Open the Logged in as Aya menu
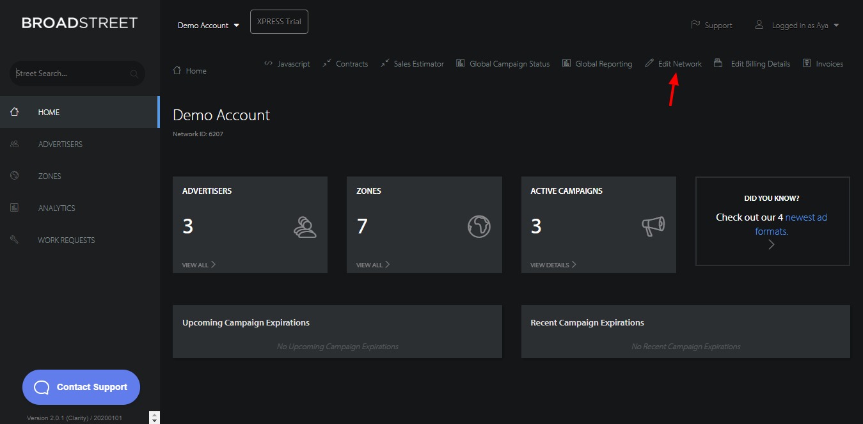 (x=797, y=26)
